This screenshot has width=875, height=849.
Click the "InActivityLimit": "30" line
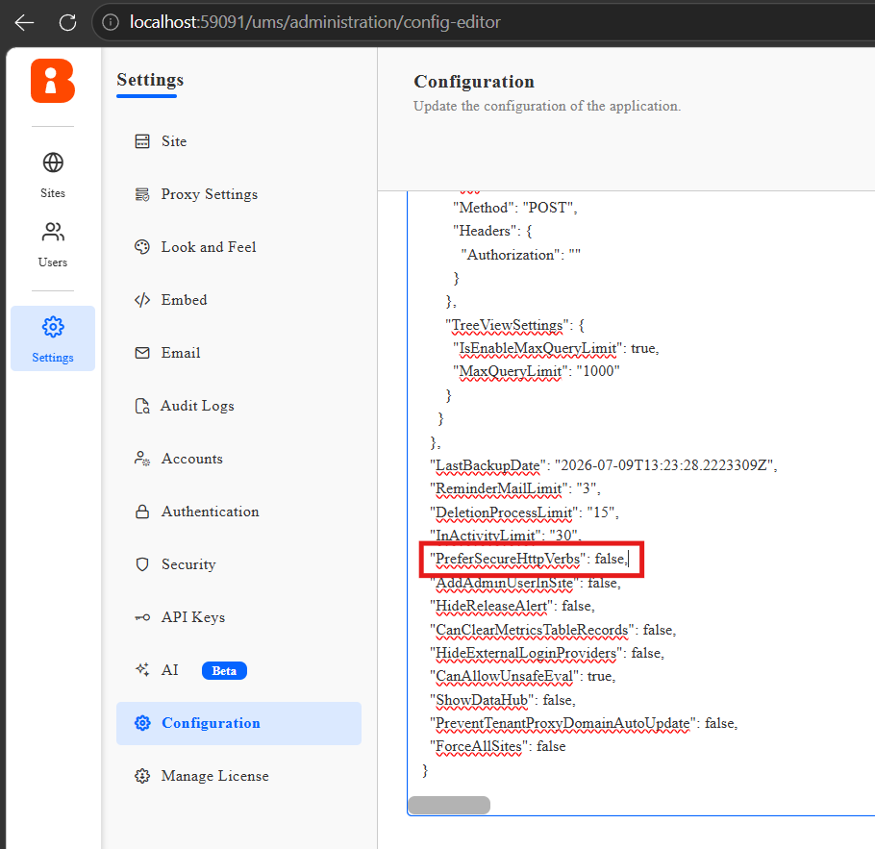tap(506, 536)
